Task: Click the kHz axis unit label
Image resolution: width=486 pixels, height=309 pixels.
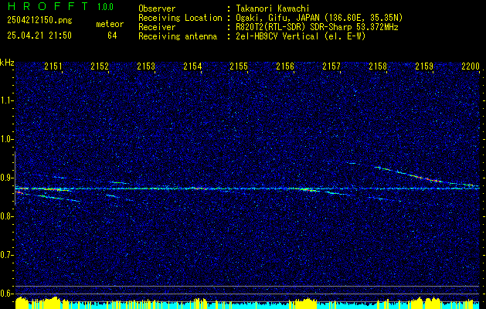Action: (x=8, y=63)
